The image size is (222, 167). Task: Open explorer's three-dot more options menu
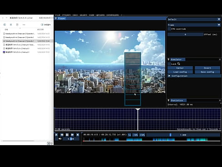24,25
